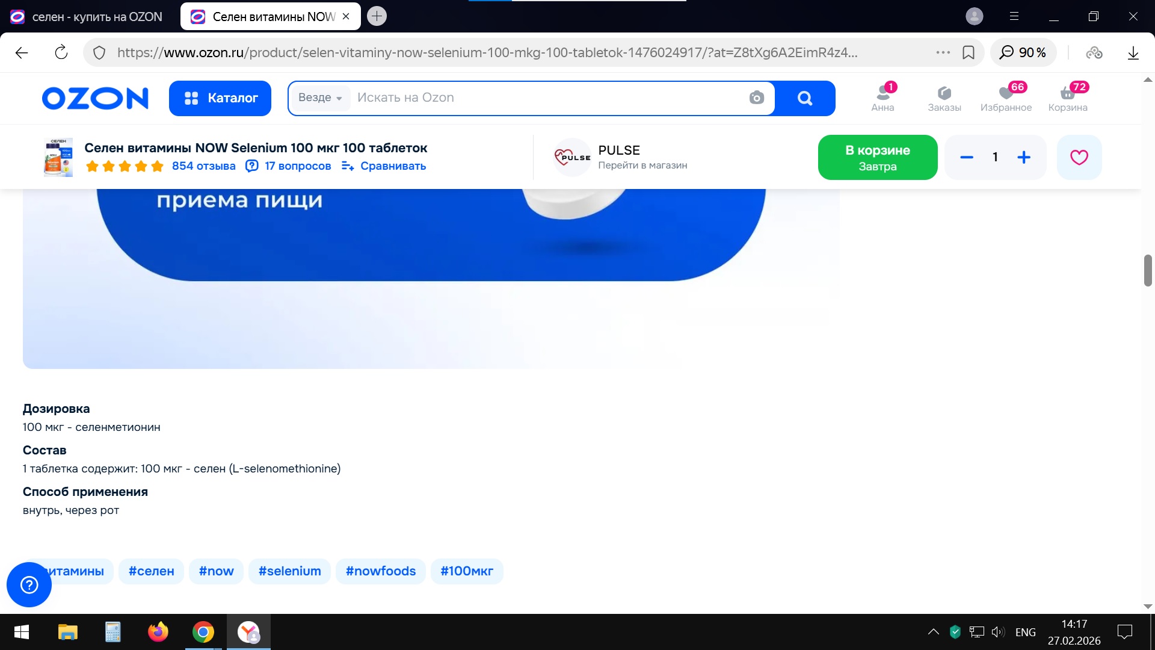This screenshot has height=650, width=1155.
Task: Click the 854 отзыва reviews link
Action: click(203, 166)
